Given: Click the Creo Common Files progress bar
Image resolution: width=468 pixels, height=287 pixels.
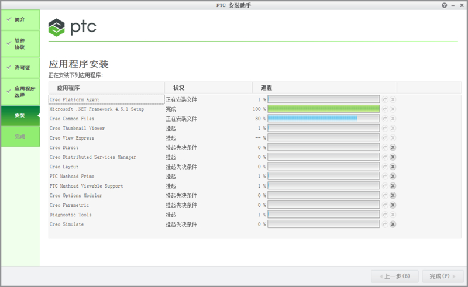Looking at the screenshot, I should 324,119.
